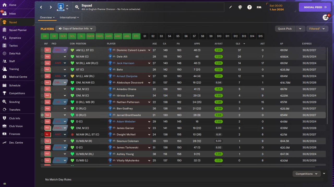Tick the selection circle for Ben Godfrey

tap(42, 109)
